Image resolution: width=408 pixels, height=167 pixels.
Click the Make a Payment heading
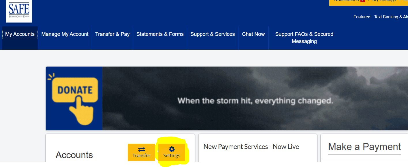pyautogui.click(x=364, y=147)
